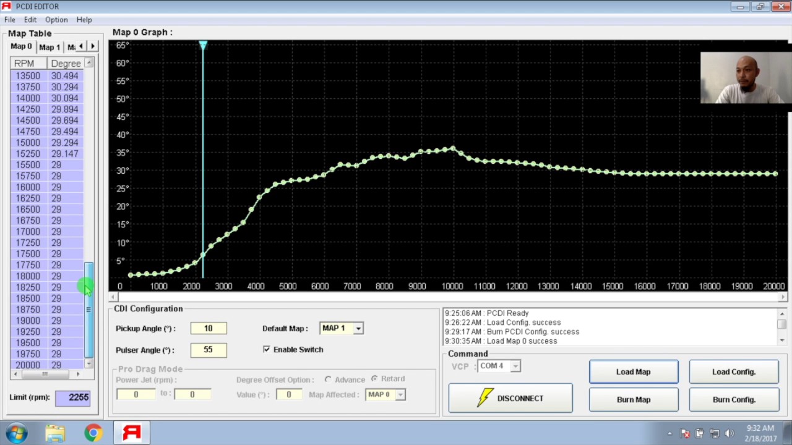792x445 pixels.
Task: Open the Action Center flag icon
Action: (685, 434)
